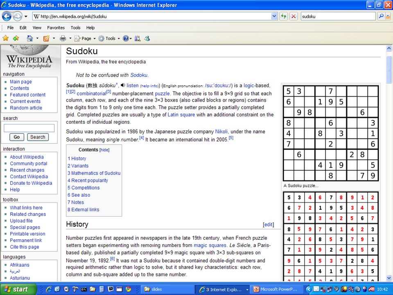Play the listen audio speaker icon
Screen dimensions: 393x295
(x=123, y=85)
